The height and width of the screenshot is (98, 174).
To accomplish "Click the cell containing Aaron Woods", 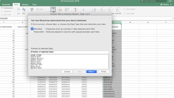I will tap(112, 80).
